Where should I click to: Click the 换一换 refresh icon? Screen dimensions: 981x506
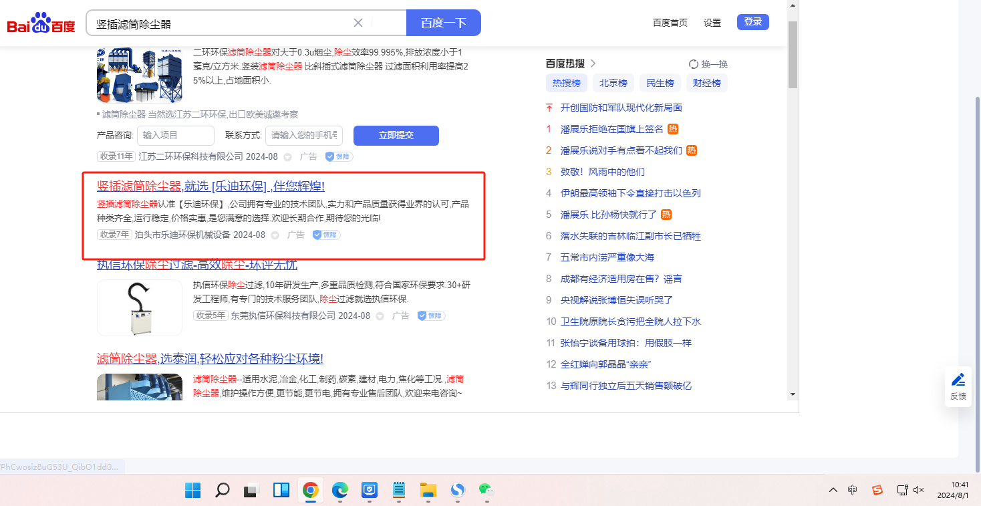click(694, 64)
